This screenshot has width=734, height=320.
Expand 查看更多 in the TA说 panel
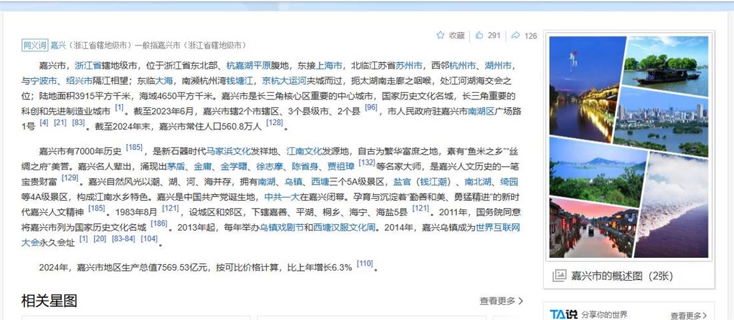688,315
